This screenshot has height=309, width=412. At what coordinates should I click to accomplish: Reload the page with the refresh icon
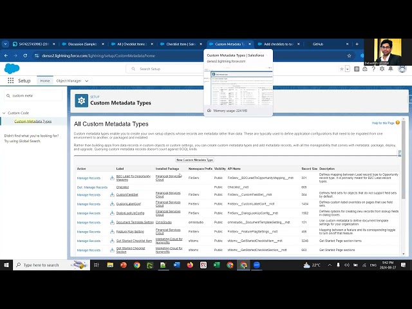pyautogui.click(x=25, y=56)
